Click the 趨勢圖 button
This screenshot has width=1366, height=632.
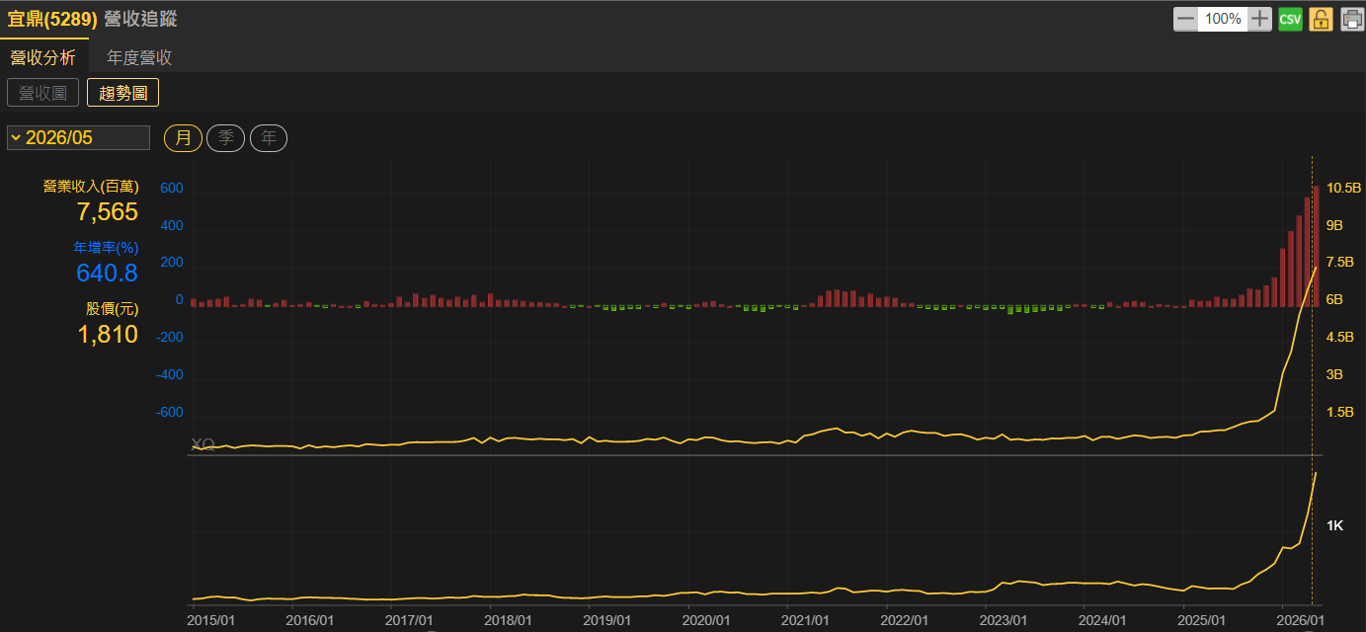(x=122, y=93)
